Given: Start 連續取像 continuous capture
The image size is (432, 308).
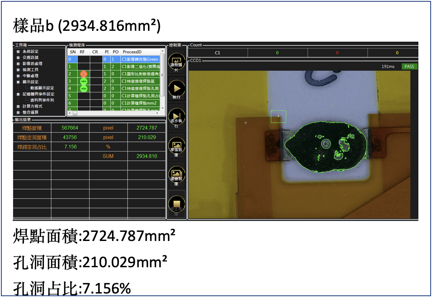Looking at the screenshot, I should pos(177,175).
